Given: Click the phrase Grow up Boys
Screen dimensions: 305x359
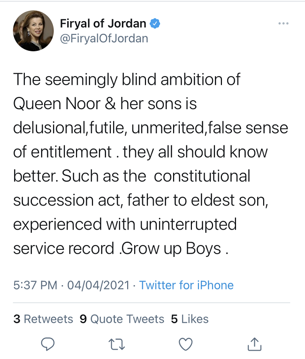Looking at the screenshot, I should coord(171,249).
